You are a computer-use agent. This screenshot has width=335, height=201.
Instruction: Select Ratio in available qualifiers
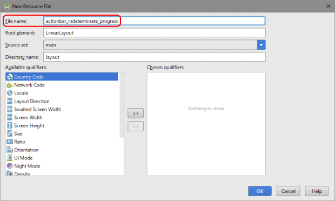coord(62,142)
